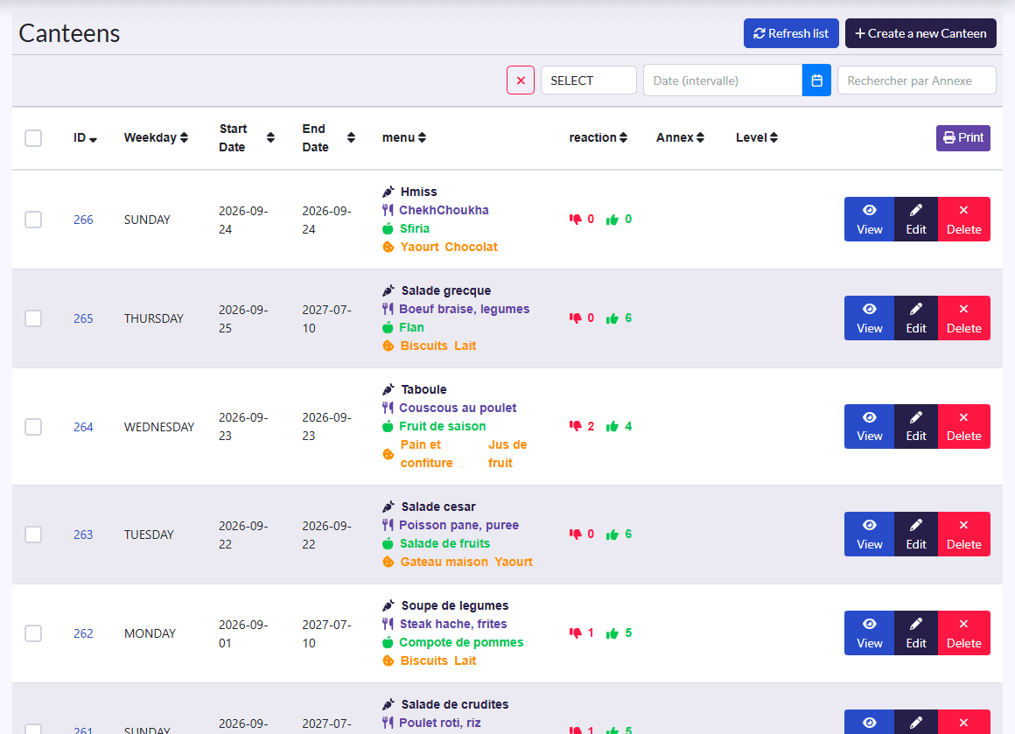Click the thumbs-up icon in the Taboule row
The width and height of the screenshot is (1015, 734).
pos(612,427)
